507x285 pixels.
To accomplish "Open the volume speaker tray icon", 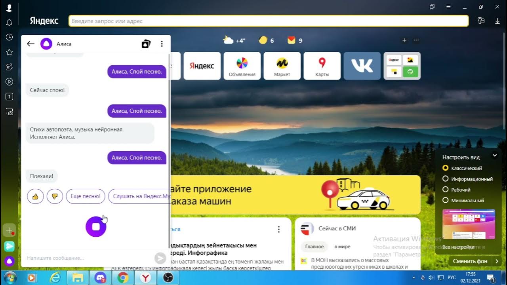I will pyautogui.click(x=431, y=277).
